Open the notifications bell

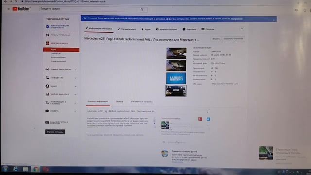pyautogui.click(x=305, y=10)
